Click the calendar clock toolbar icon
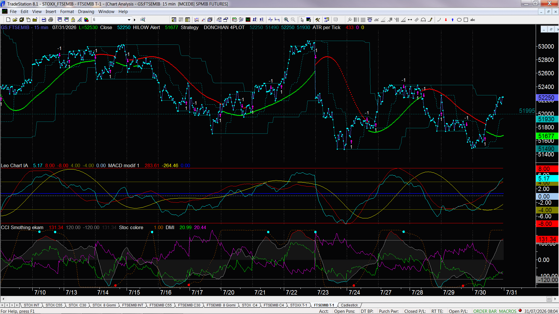This screenshot has width=559, height=314. click(234, 20)
